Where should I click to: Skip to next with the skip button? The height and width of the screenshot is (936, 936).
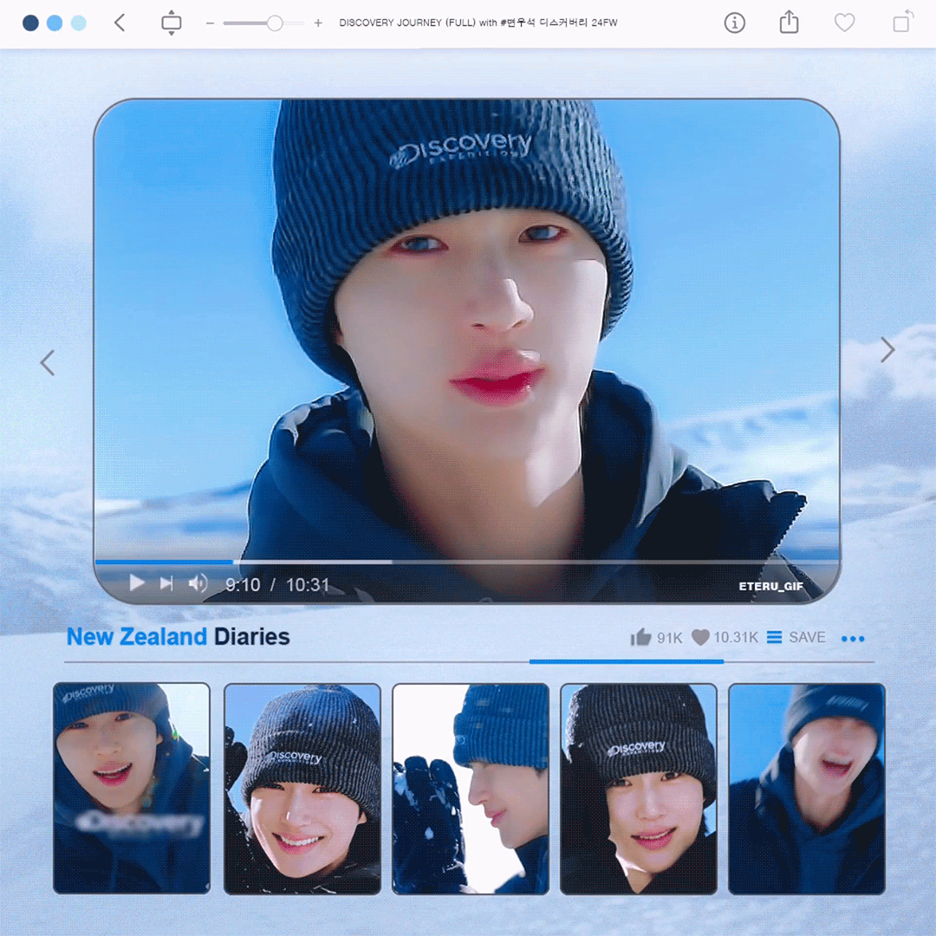coord(166,583)
